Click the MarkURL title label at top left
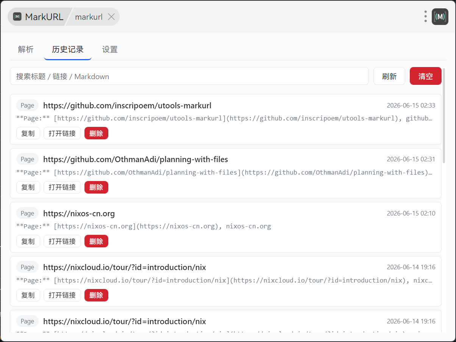Screen dimensions: 456x342 pyautogui.click(x=44, y=17)
